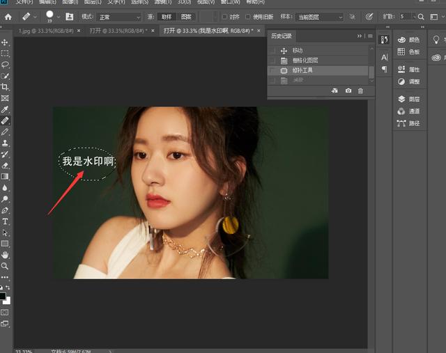Switch to the 1.jpg @ 33.3% document tab
The image size is (446, 353).
tap(46, 31)
